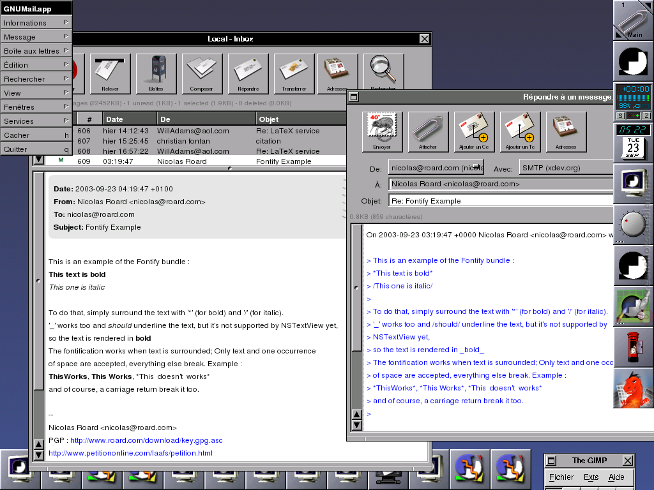Click the Z button on the battery applet
Screen dimensions: 654x490
coord(646,116)
